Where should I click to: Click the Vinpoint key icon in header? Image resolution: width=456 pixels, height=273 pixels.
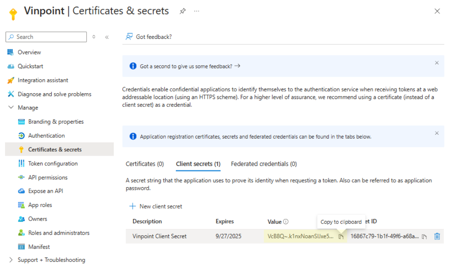pyautogui.click(x=13, y=14)
